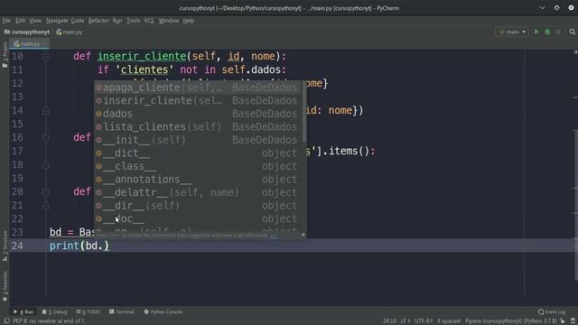
Task: Click the code analysis pause indicator
Action: click(x=575, y=52)
